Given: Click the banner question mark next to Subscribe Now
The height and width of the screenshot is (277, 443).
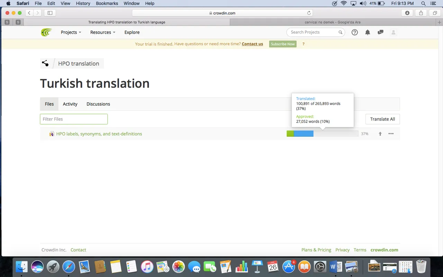Looking at the screenshot, I should [x=304, y=44].
